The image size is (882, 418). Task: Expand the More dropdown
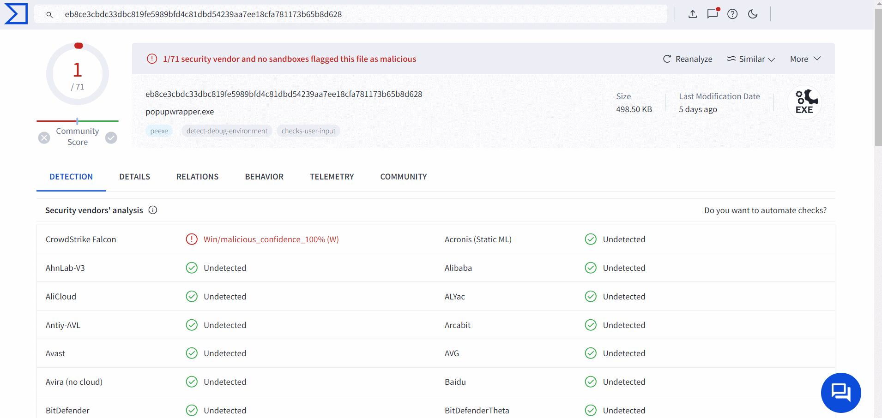click(x=805, y=59)
